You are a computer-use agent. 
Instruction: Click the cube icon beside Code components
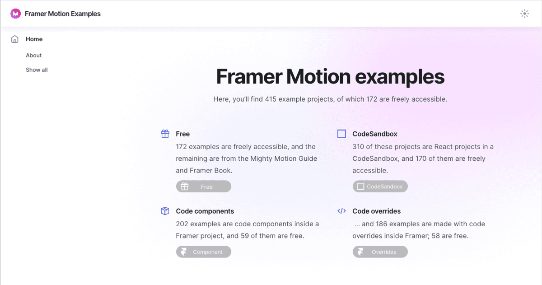[x=165, y=211]
